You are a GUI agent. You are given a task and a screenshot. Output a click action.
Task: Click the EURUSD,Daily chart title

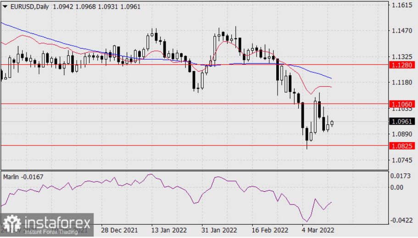pyautogui.click(x=29, y=7)
